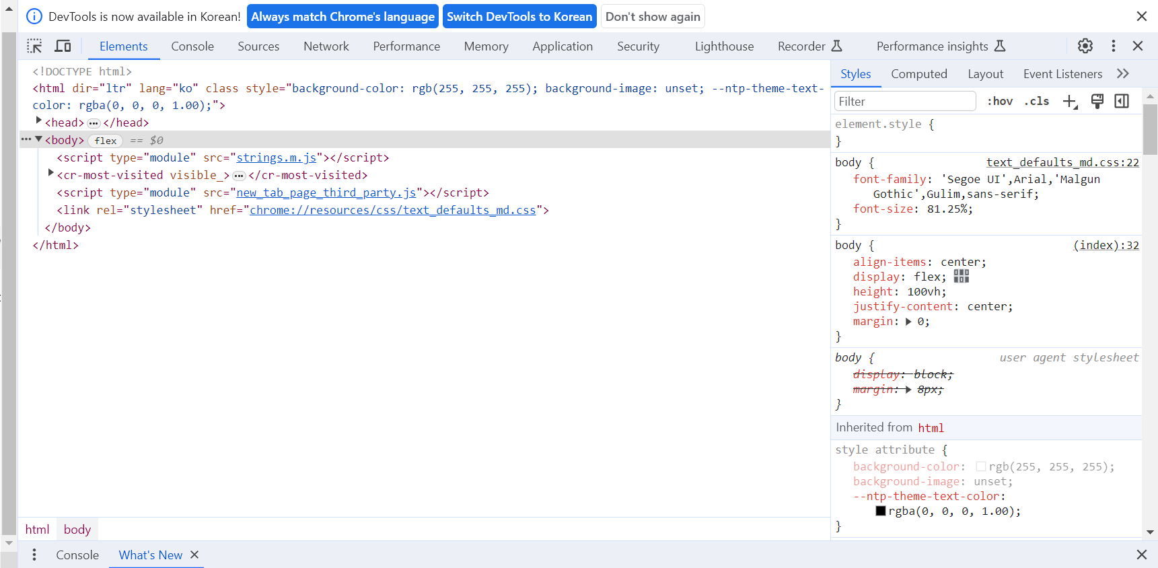Click the "justify-content" property name

pos(903,306)
